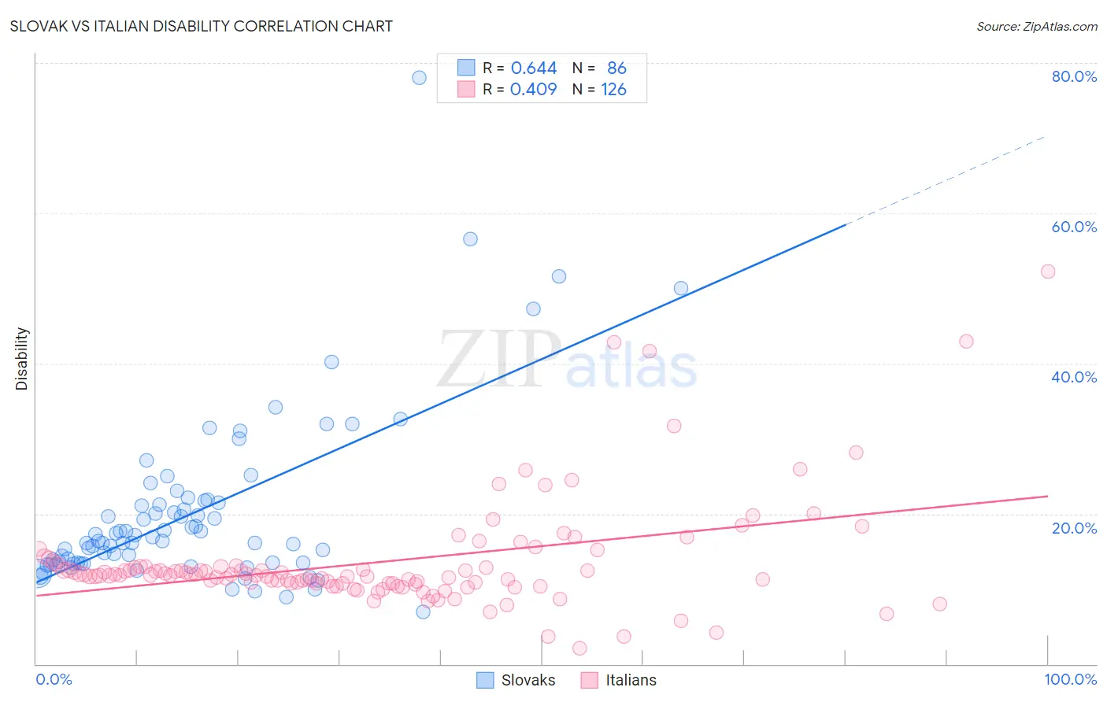1107x702 pixels.
Task: Click the pink Italians legend swatch
Action: pos(589,680)
